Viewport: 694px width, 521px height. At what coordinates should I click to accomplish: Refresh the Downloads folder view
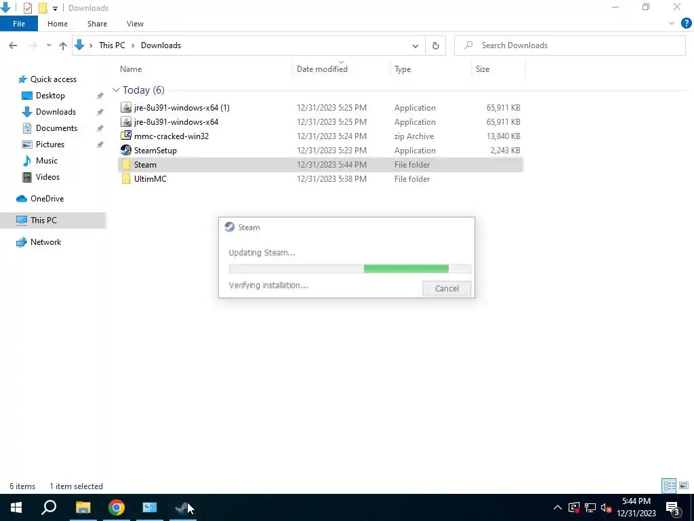pyautogui.click(x=436, y=45)
